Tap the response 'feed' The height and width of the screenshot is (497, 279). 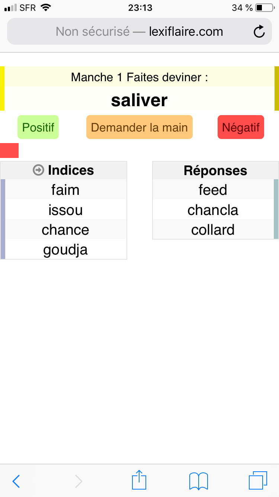[213, 190]
